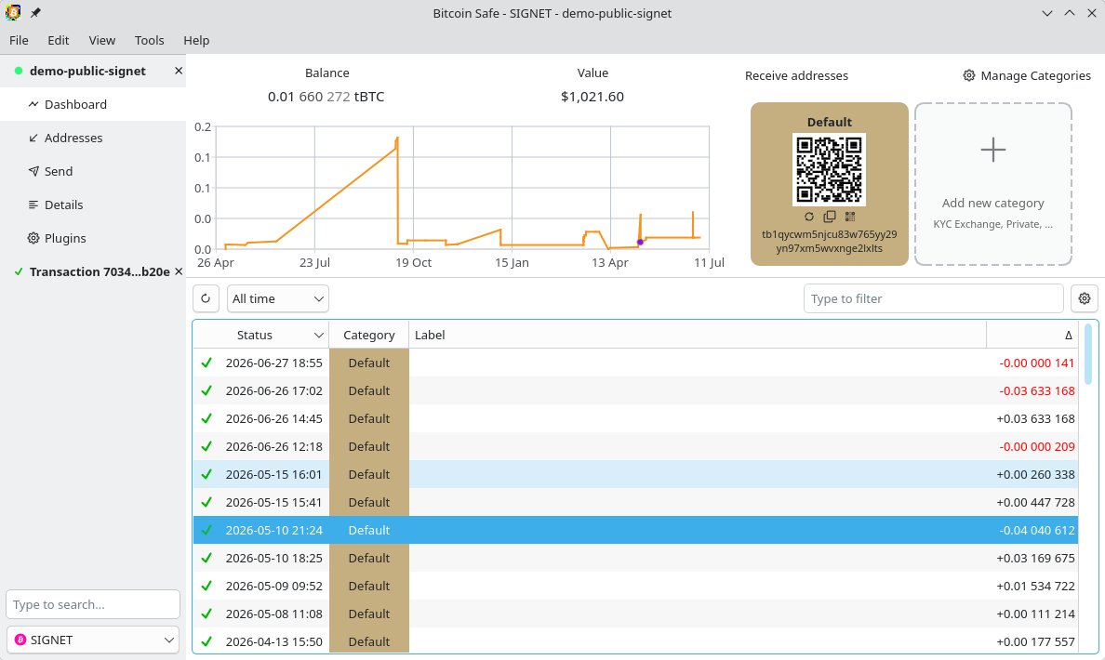Sort by the Category column header
The image size is (1105, 660).
(368, 336)
